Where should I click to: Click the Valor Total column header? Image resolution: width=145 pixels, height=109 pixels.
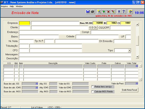(131, 63)
